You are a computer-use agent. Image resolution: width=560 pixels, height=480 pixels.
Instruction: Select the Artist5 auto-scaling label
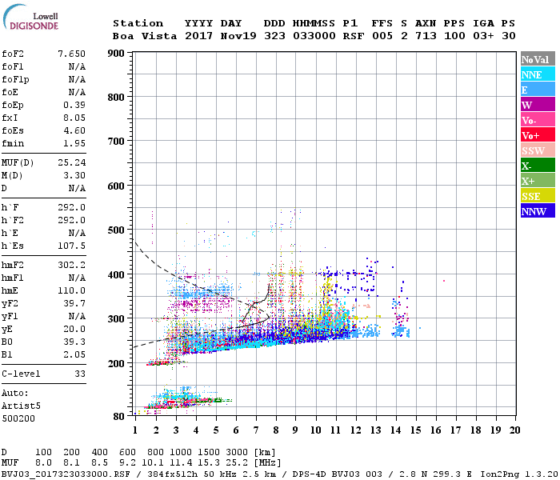pos(21,406)
